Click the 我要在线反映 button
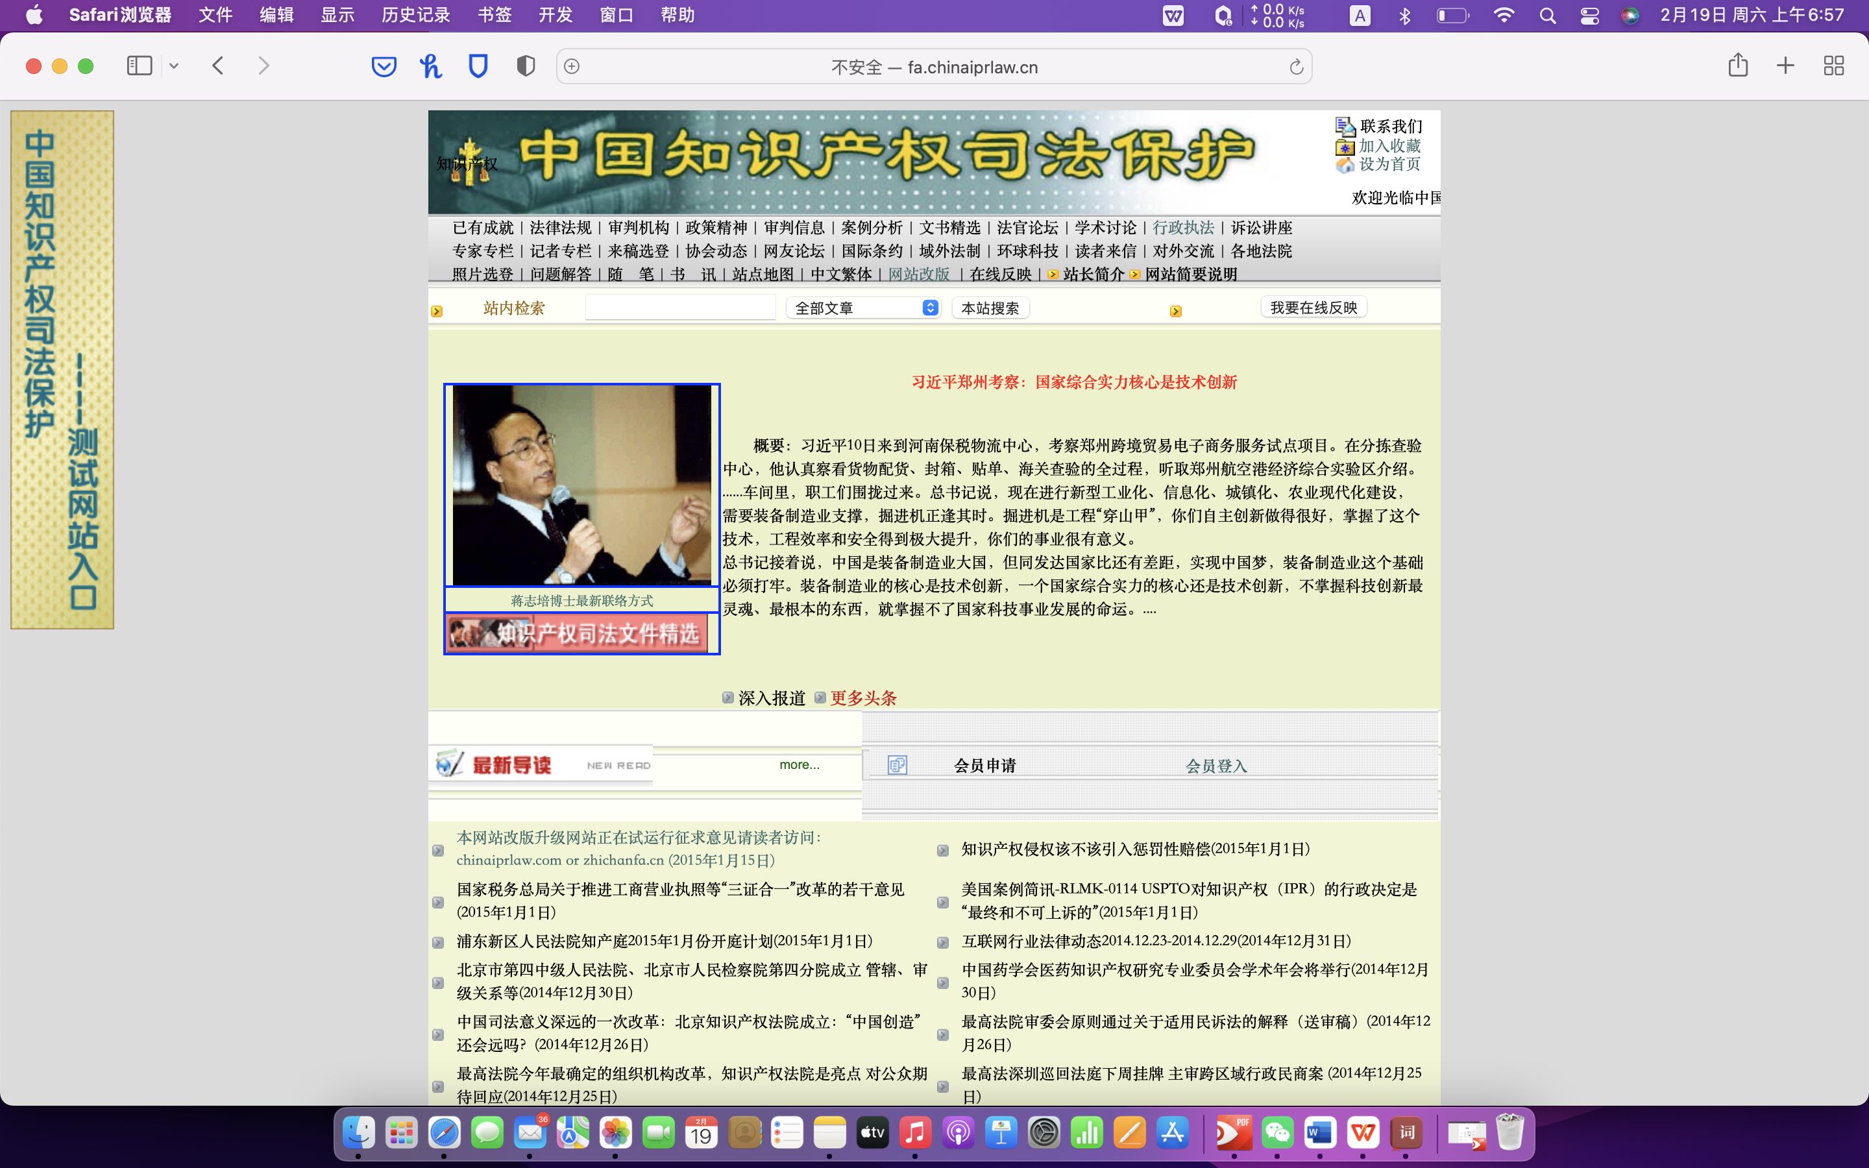The height and width of the screenshot is (1168, 1869). tap(1313, 308)
